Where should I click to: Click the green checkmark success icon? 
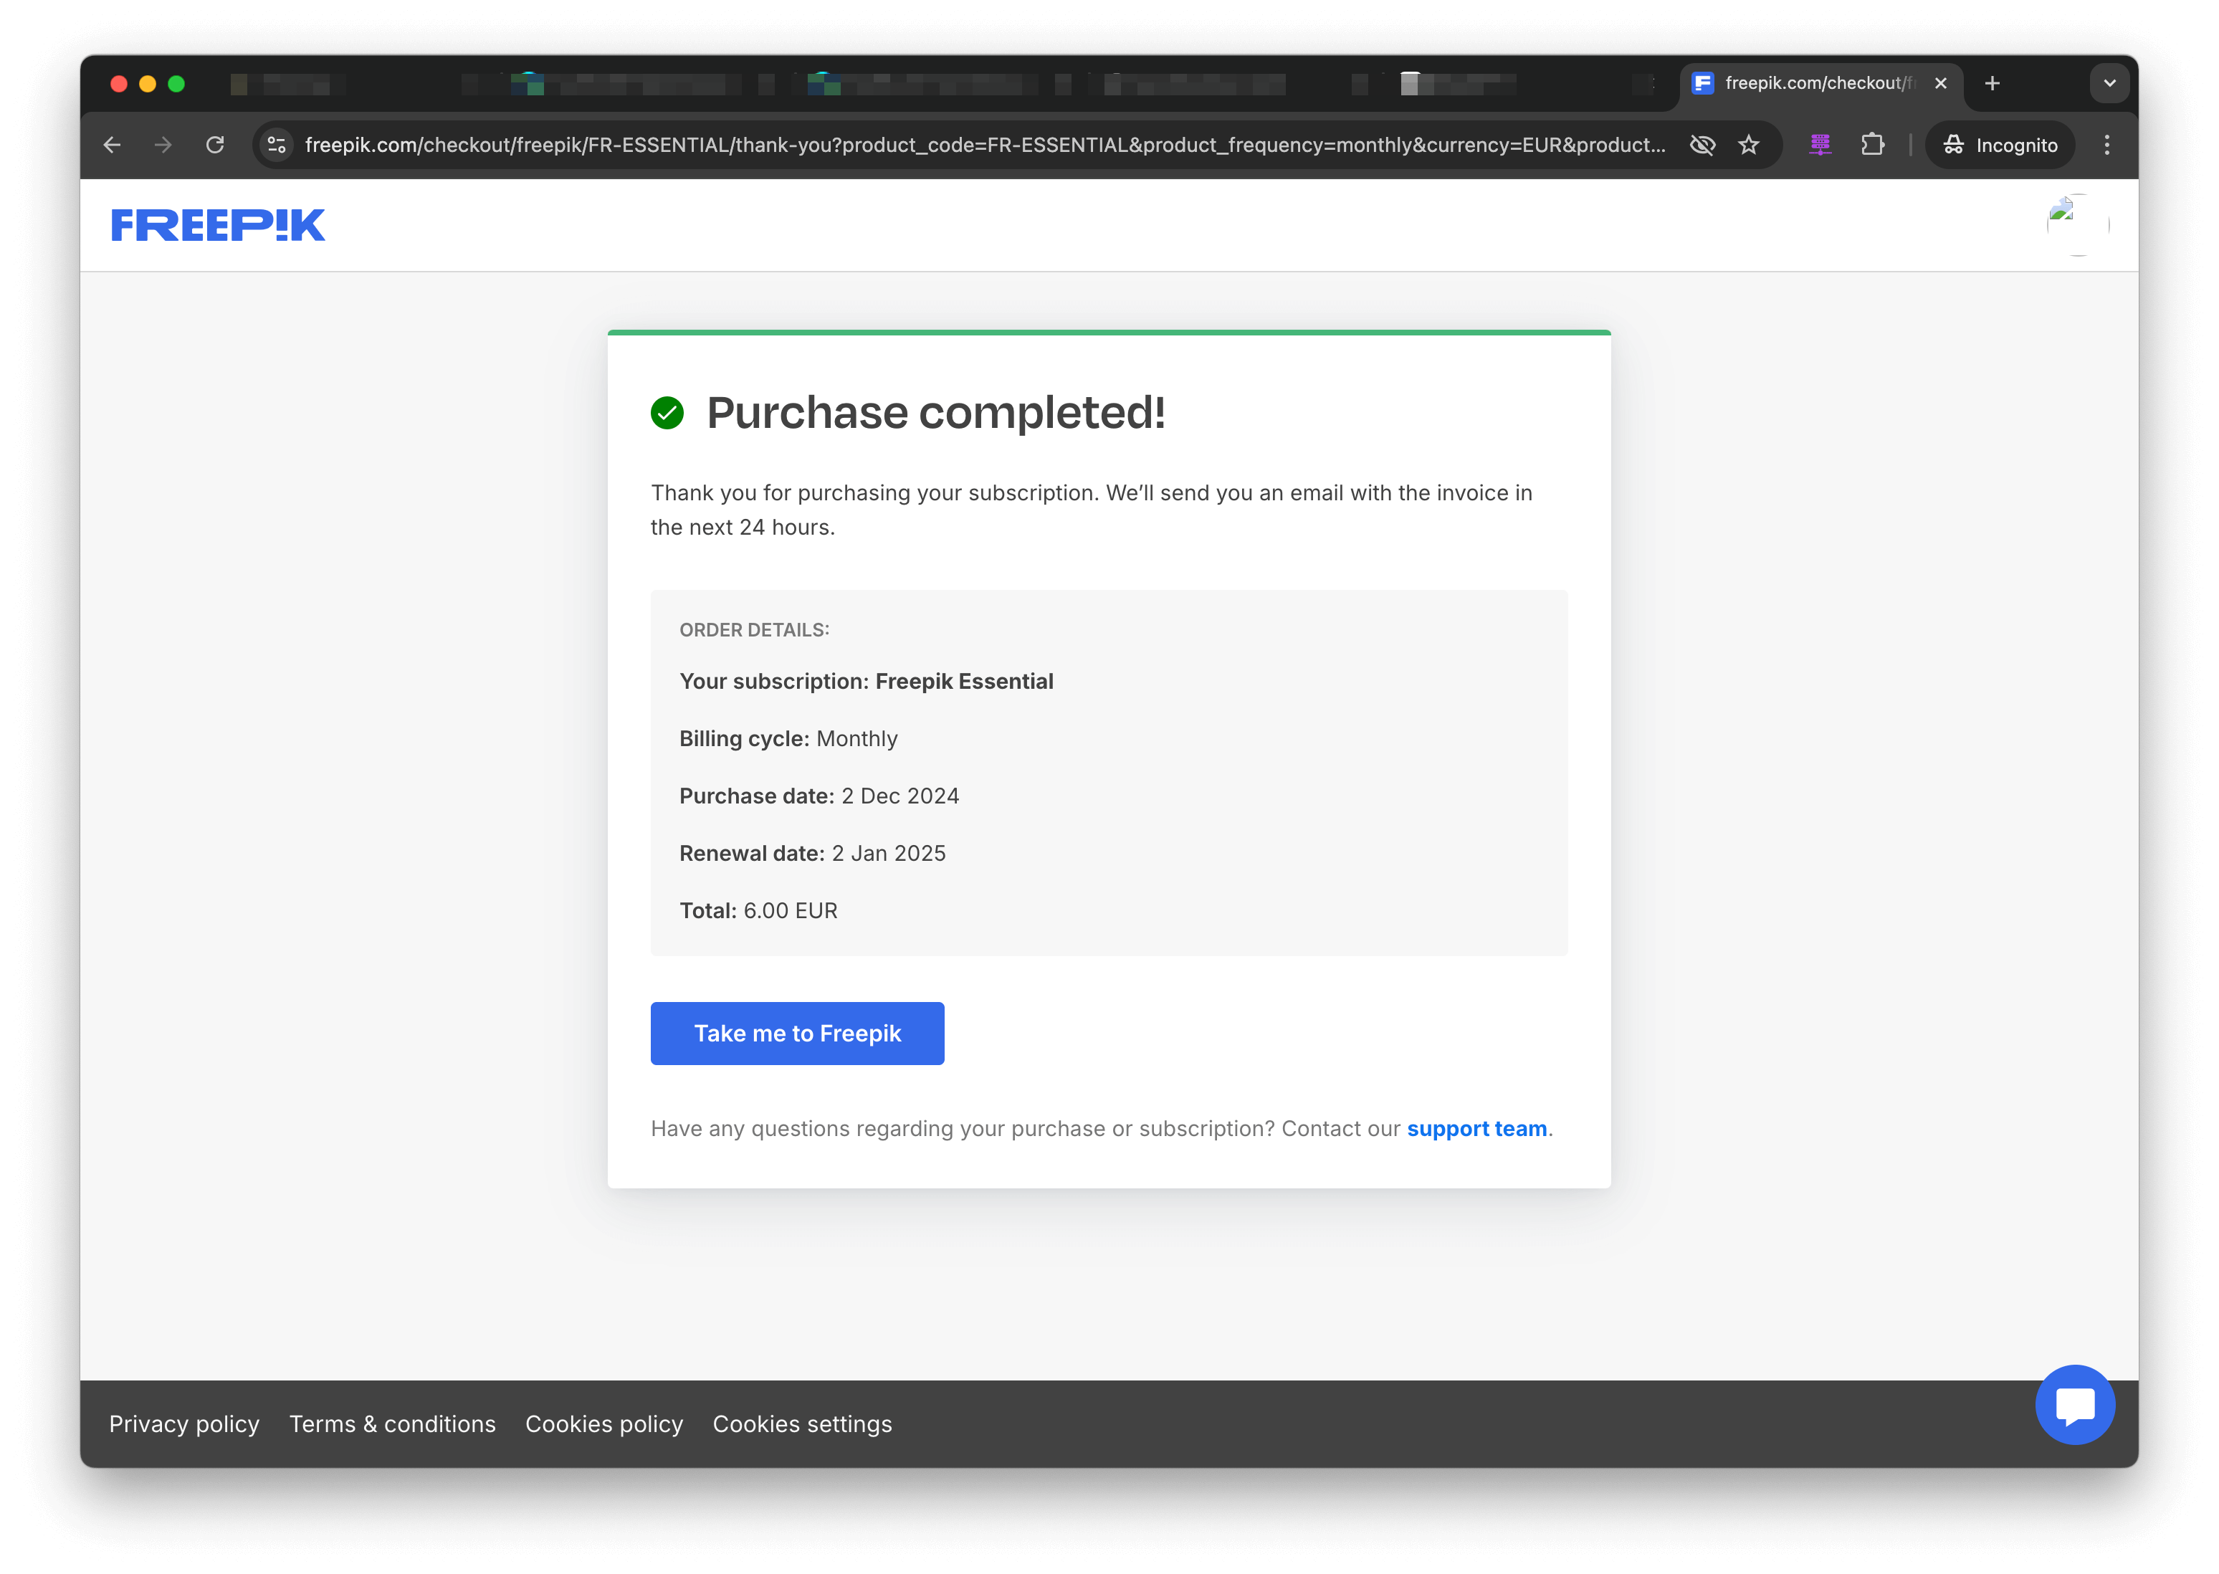667,413
